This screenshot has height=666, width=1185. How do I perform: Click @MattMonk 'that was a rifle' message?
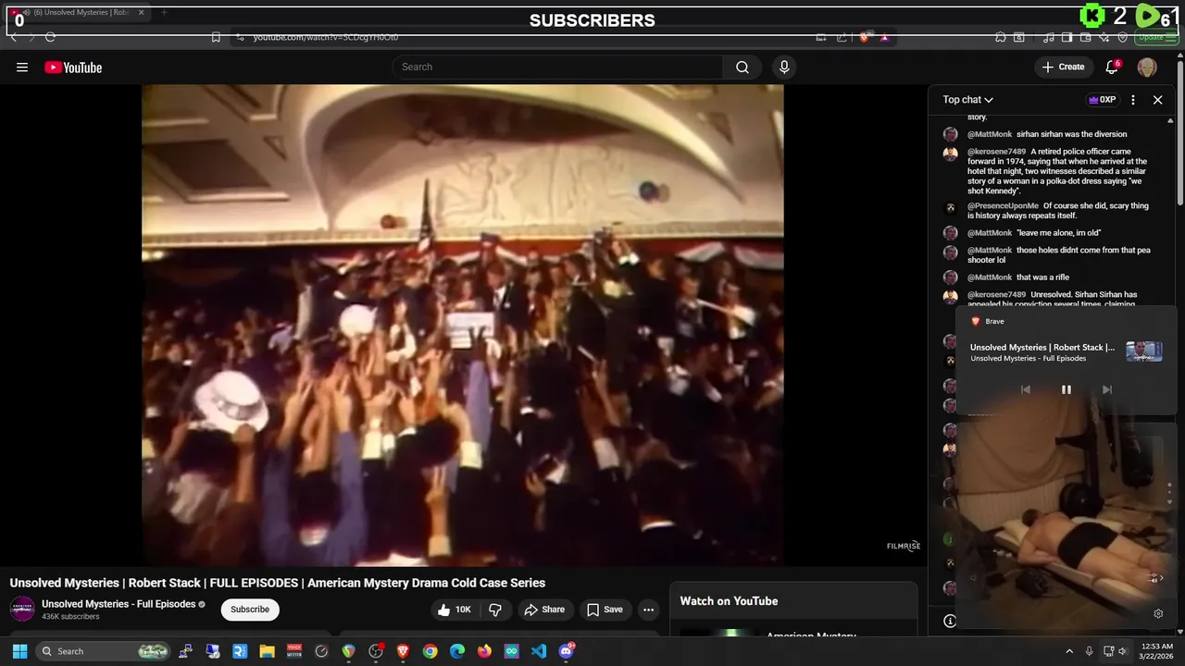pos(1042,277)
